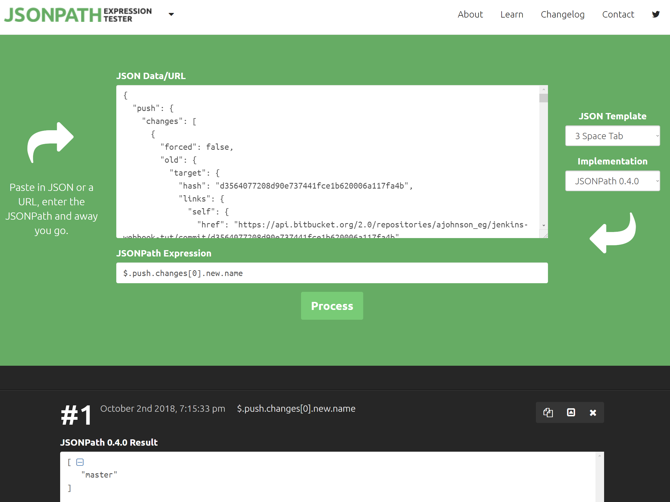670x502 pixels.
Task: Click the JSON data scrollbar thumb
Action: coord(543,98)
